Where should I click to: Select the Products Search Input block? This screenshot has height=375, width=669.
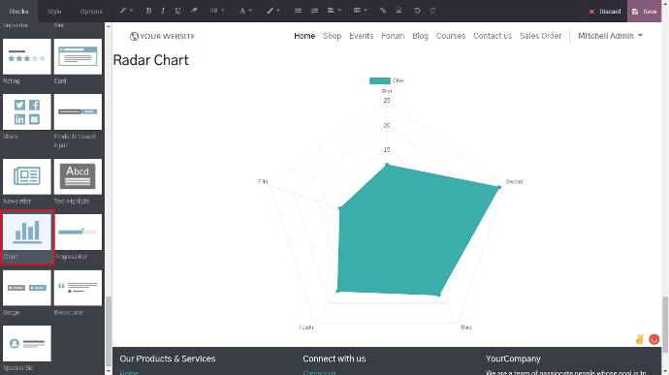tap(78, 111)
